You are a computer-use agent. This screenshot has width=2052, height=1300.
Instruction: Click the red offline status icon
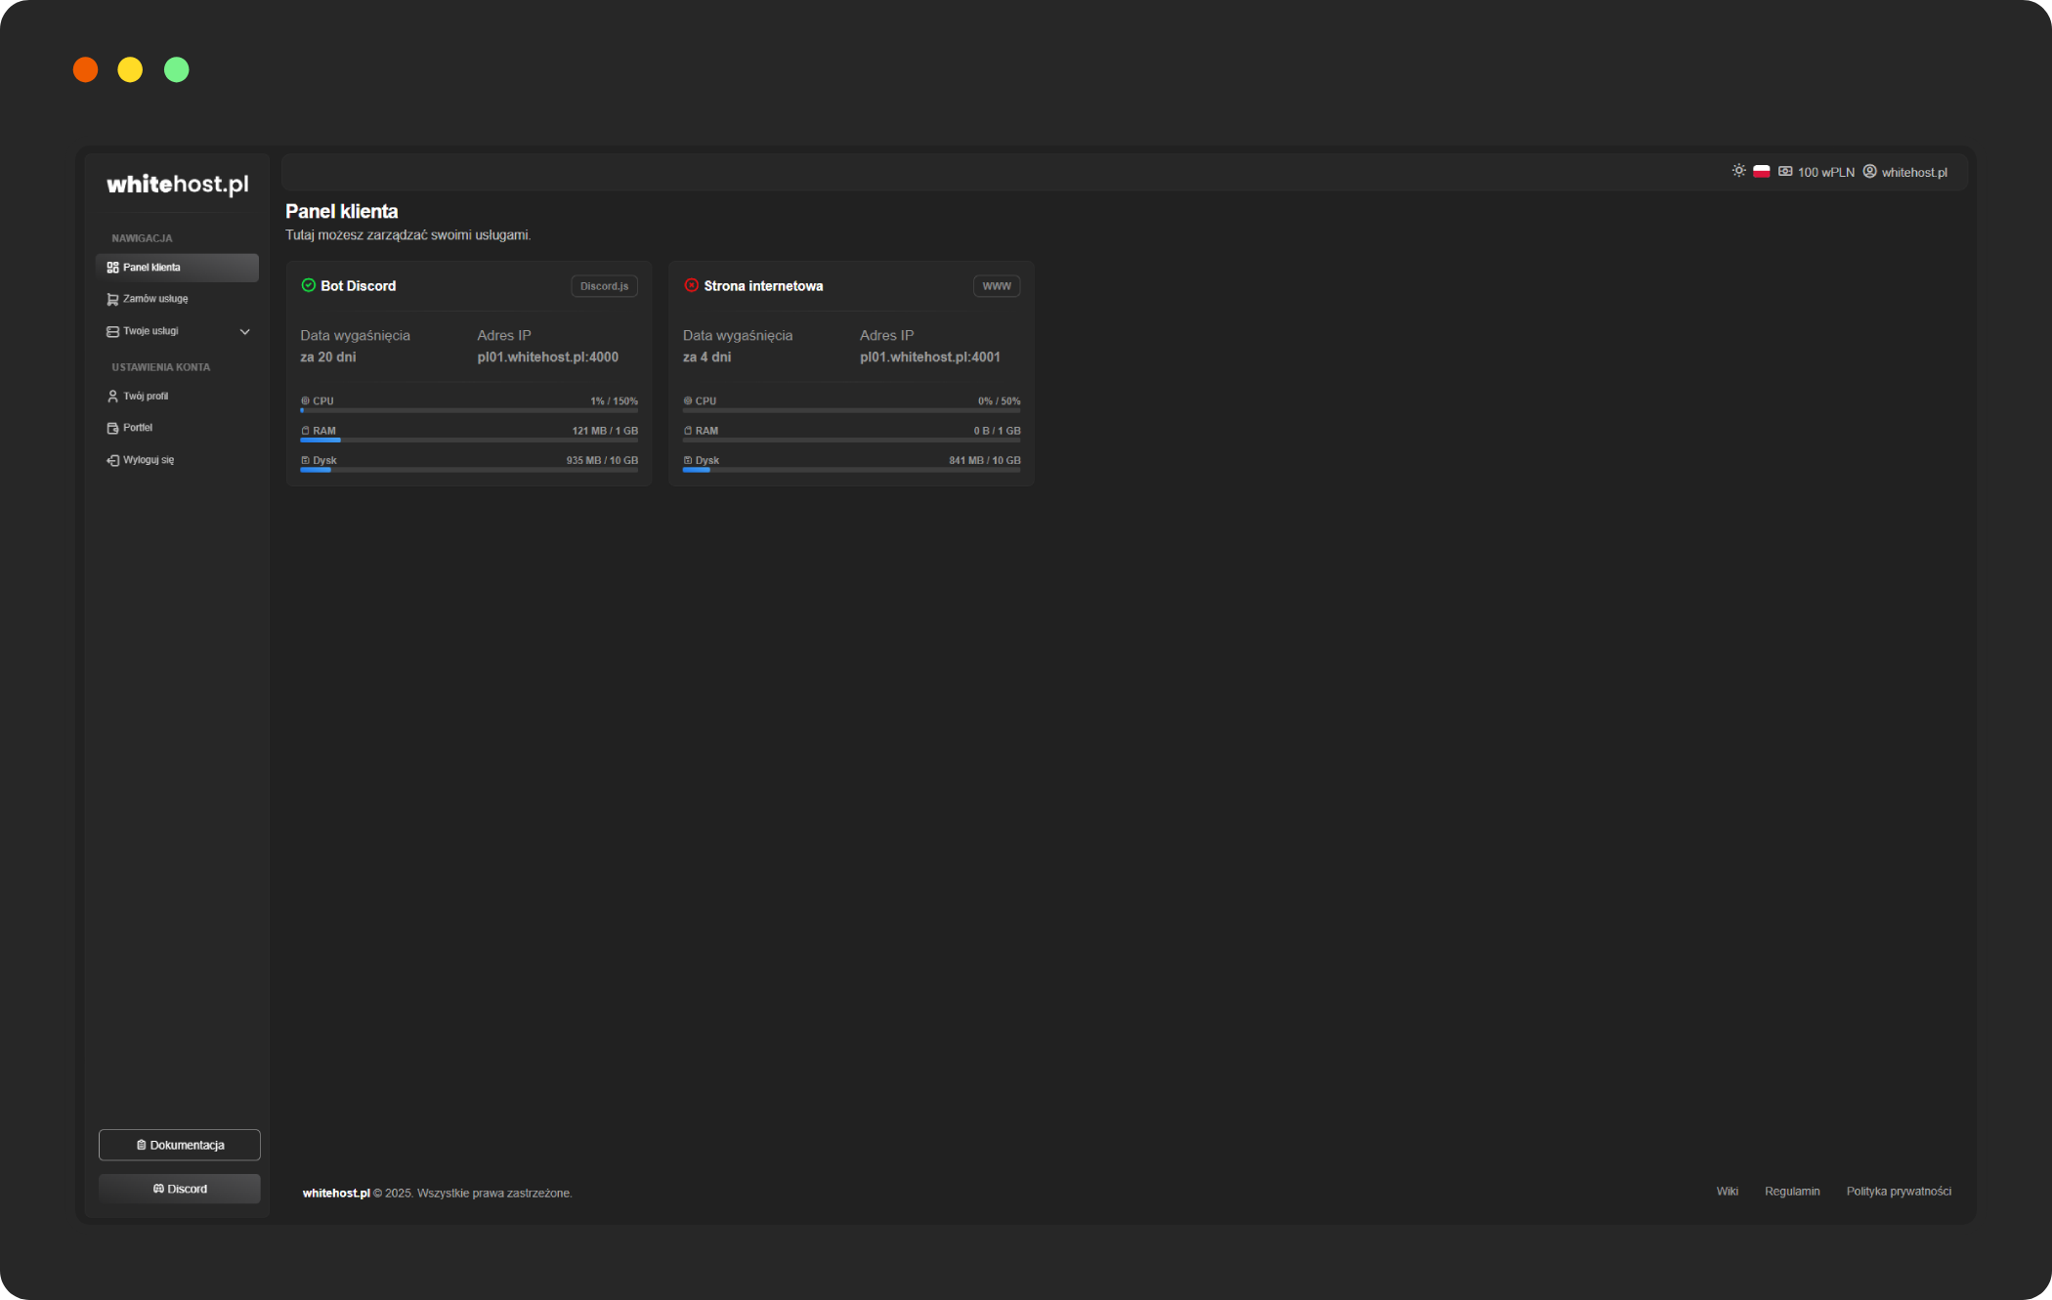click(691, 285)
